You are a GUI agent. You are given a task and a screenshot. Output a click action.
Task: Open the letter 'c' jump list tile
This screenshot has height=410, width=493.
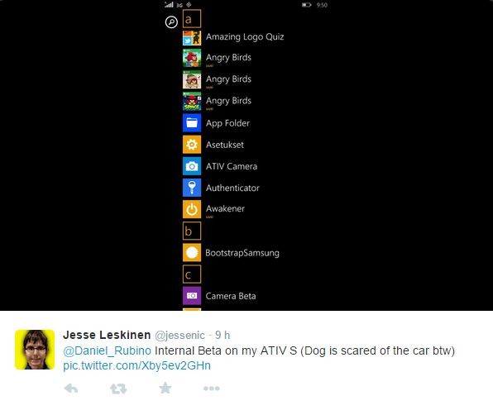click(x=192, y=274)
